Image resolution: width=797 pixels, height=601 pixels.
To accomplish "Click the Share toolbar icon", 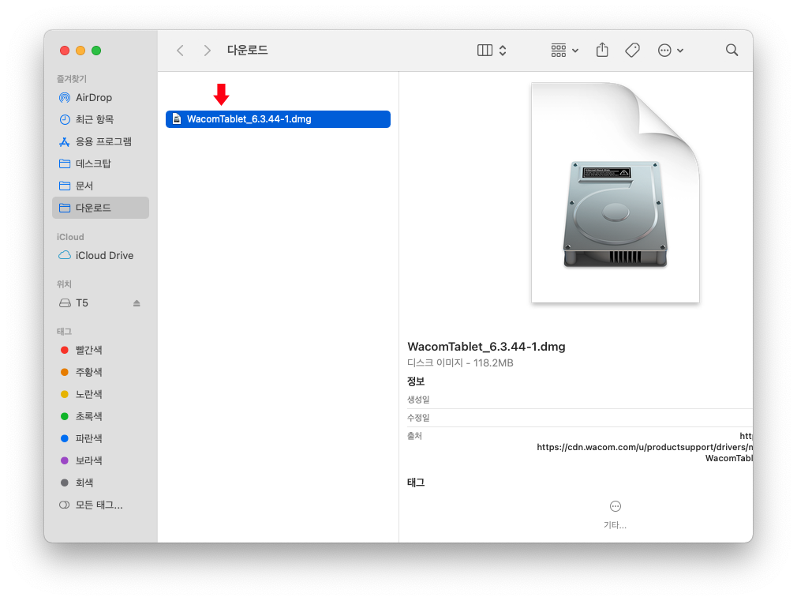I will tap(602, 50).
